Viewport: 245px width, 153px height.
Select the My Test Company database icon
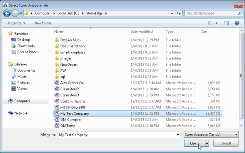[57, 113]
